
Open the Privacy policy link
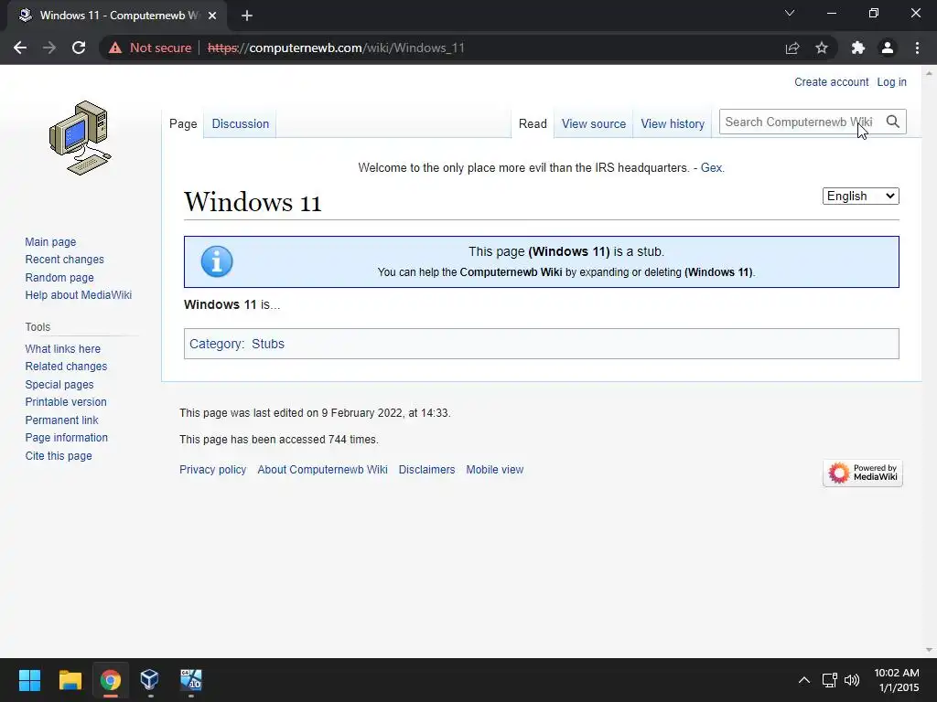[x=212, y=470]
